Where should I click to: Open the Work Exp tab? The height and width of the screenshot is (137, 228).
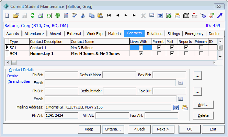(x=95, y=34)
